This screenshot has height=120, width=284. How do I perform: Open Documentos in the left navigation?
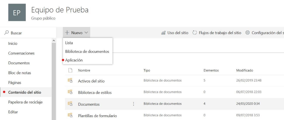pos(19,63)
